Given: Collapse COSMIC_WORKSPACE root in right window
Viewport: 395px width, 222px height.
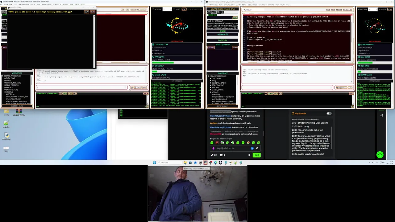Looking at the screenshot, I should click(x=208, y=76).
